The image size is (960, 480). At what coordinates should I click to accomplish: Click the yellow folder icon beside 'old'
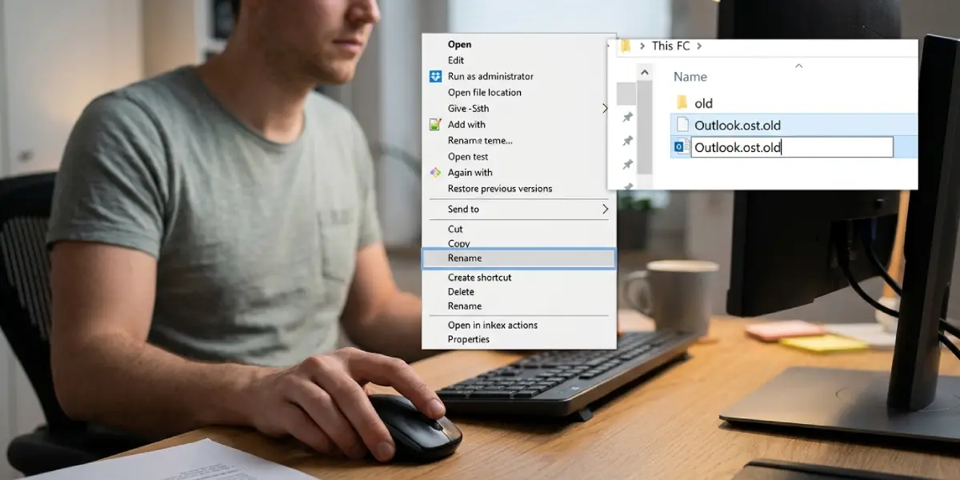tap(682, 102)
